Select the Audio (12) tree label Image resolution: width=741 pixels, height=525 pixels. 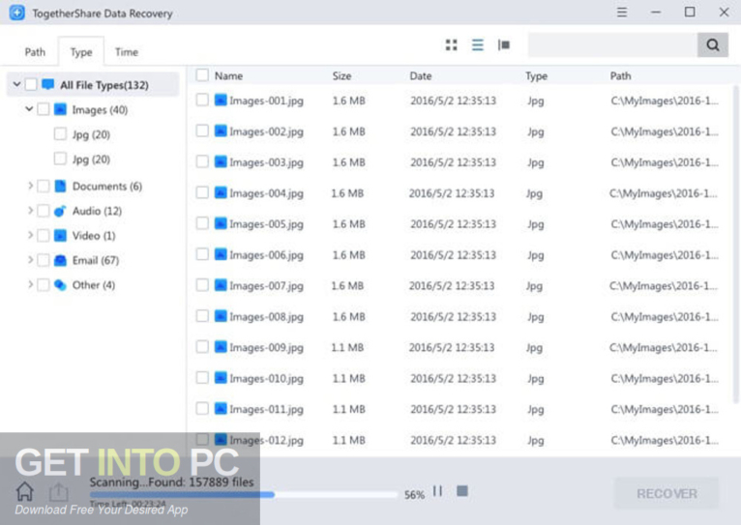pyautogui.click(x=97, y=211)
